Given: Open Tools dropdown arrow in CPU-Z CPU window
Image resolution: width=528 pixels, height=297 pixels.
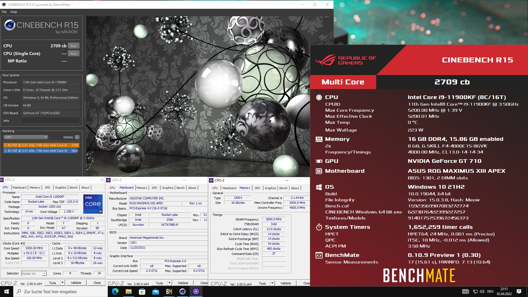Looking at the screenshot, I should (62, 283).
